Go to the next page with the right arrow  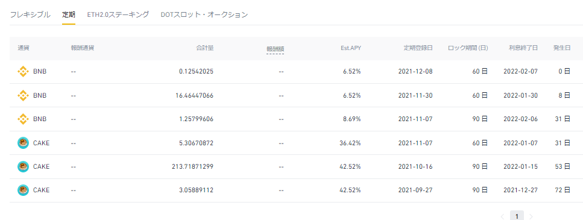[531, 216]
